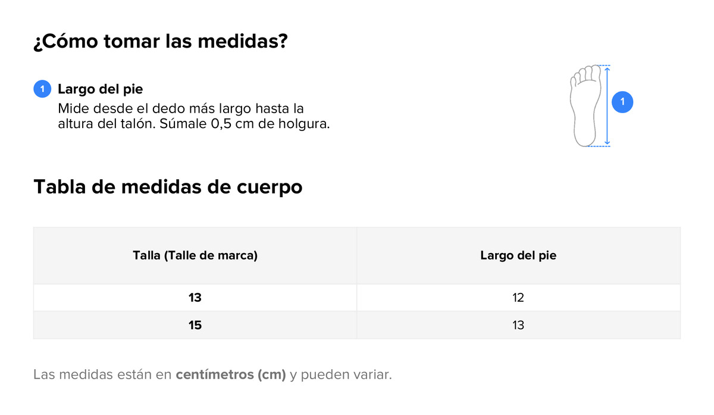This screenshot has width=714, height=415.
Task: Select size 15 cell in the table
Action: (195, 325)
